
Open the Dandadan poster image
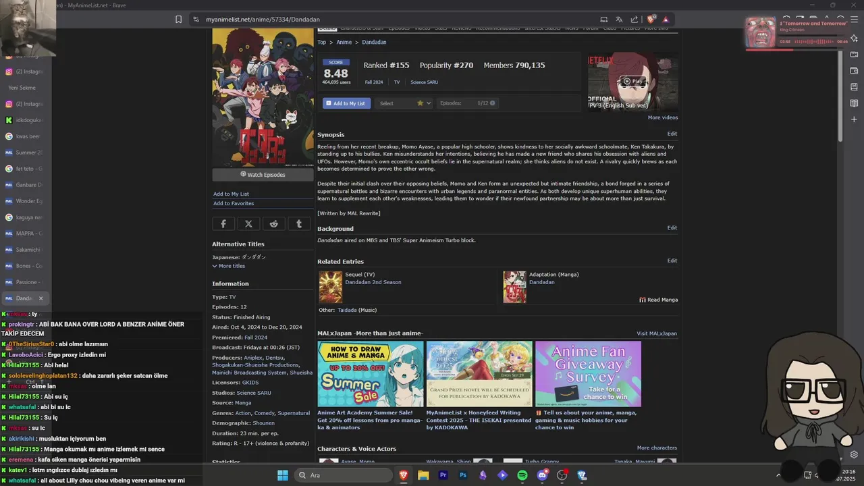263,98
